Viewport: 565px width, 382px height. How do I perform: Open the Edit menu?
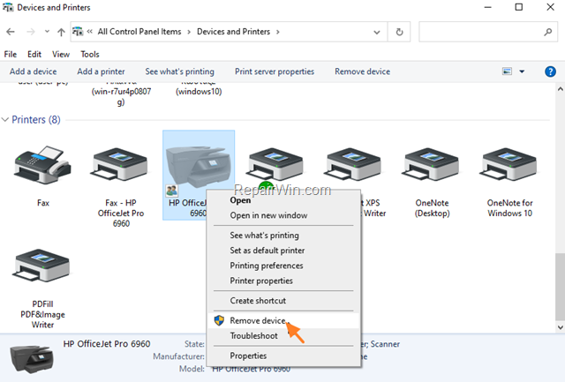coord(34,54)
